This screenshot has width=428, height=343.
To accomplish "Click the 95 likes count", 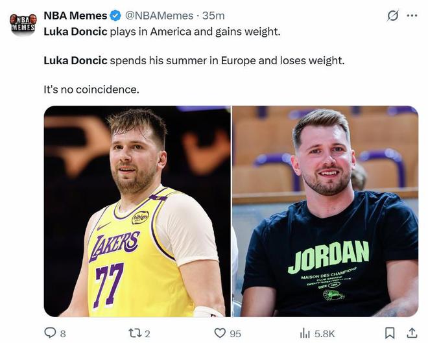I will click(235, 333).
